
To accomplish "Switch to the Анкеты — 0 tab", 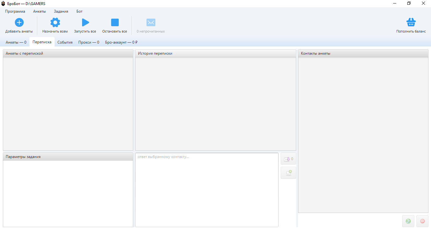I will coord(16,42).
